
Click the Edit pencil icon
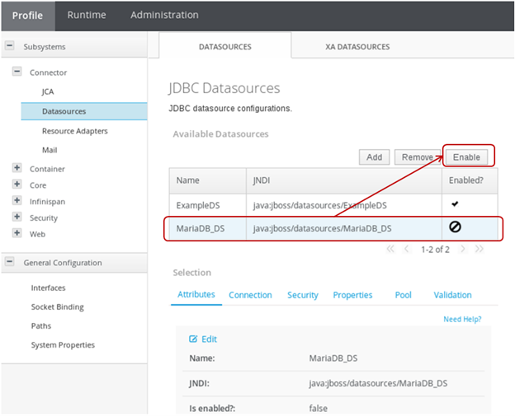(x=194, y=339)
